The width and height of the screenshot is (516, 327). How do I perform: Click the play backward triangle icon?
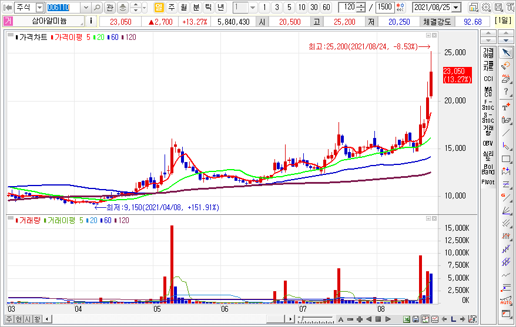pos(369,319)
